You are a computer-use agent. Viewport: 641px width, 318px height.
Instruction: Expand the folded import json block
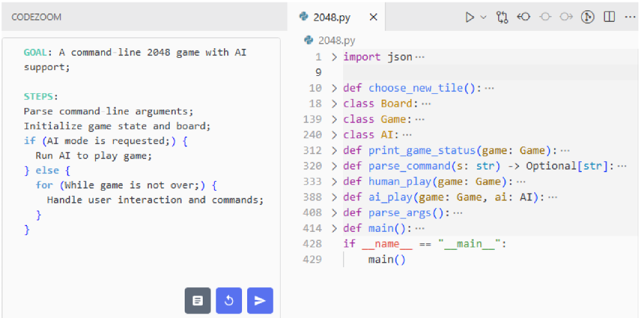tap(334, 57)
